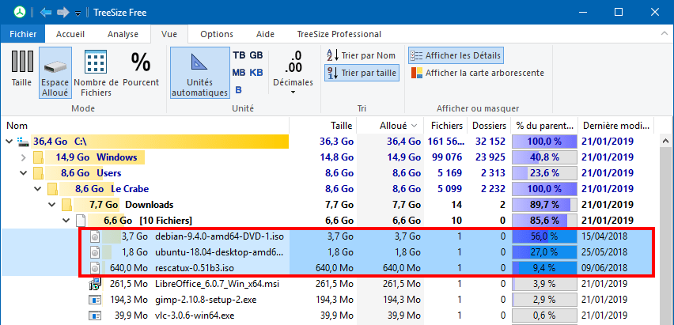The image size is (674, 325).
Task: Collapse the ribbon with the chevron
Action: click(x=665, y=33)
